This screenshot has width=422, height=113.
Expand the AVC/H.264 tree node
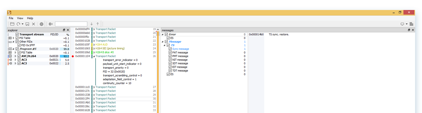pos(15,56)
